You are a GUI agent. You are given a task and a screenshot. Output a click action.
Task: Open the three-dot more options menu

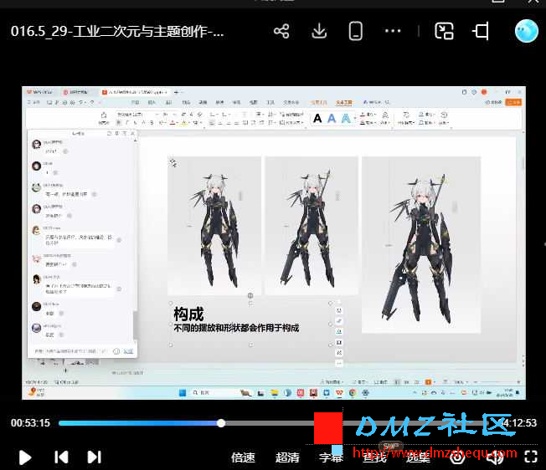[x=393, y=31]
